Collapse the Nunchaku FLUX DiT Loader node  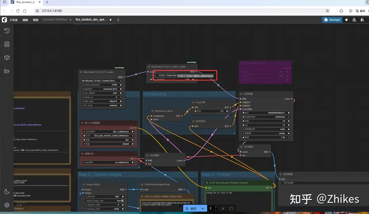pyautogui.click(x=81, y=72)
